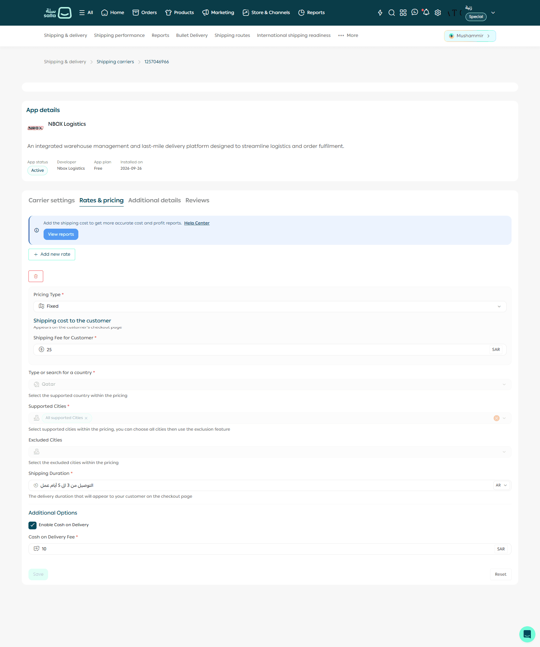Switch to the Additional details tab
This screenshot has width=540, height=647.
(x=155, y=200)
